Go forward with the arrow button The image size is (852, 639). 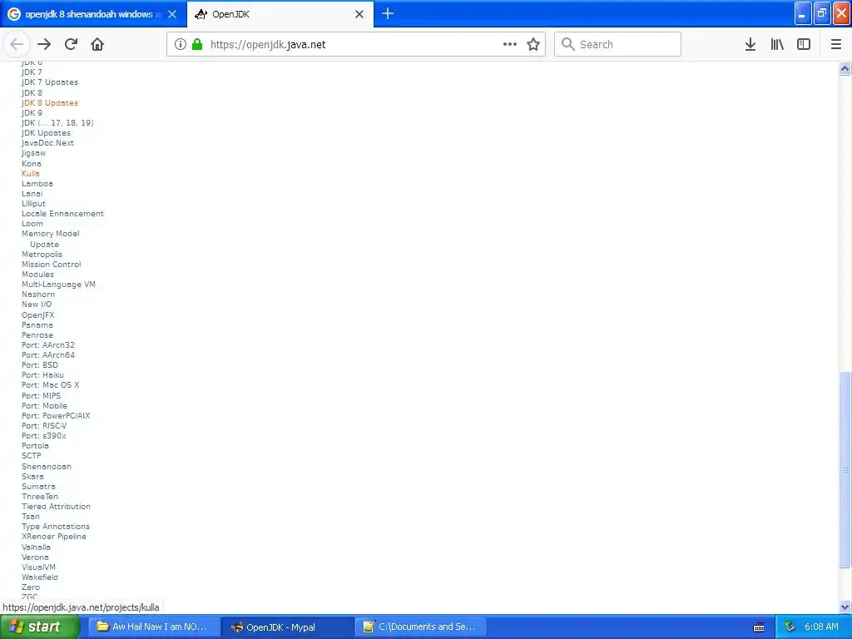(x=44, y=44)
